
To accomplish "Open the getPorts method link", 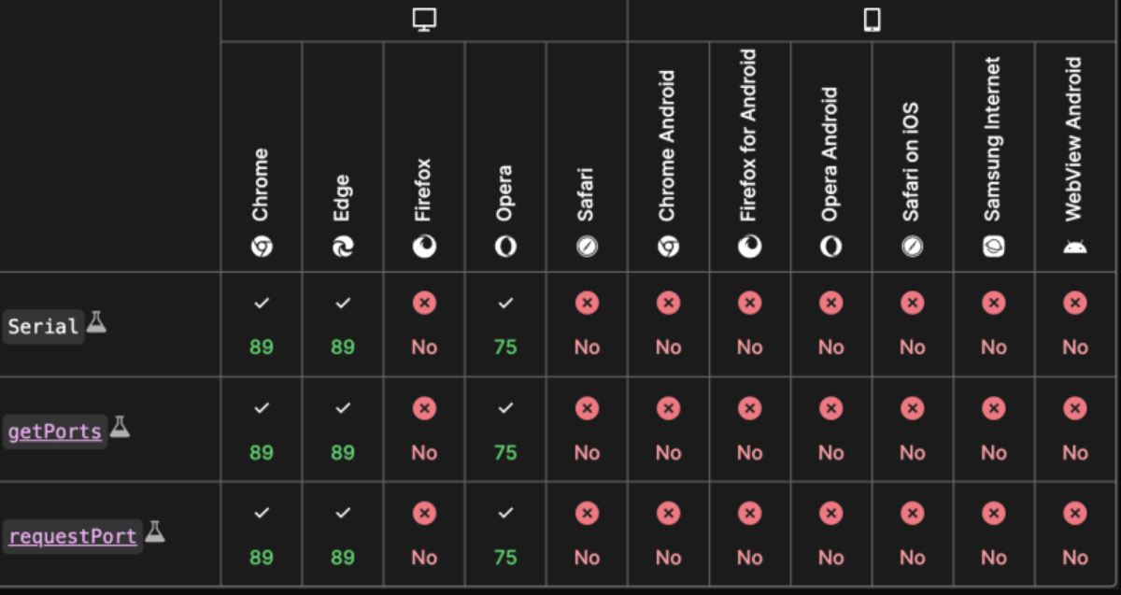I will point(55,432).
